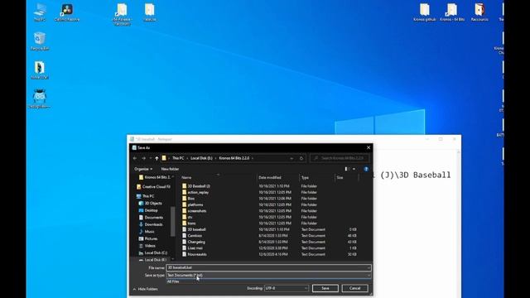Open address bar previous locations dropdown

point(291,158)
